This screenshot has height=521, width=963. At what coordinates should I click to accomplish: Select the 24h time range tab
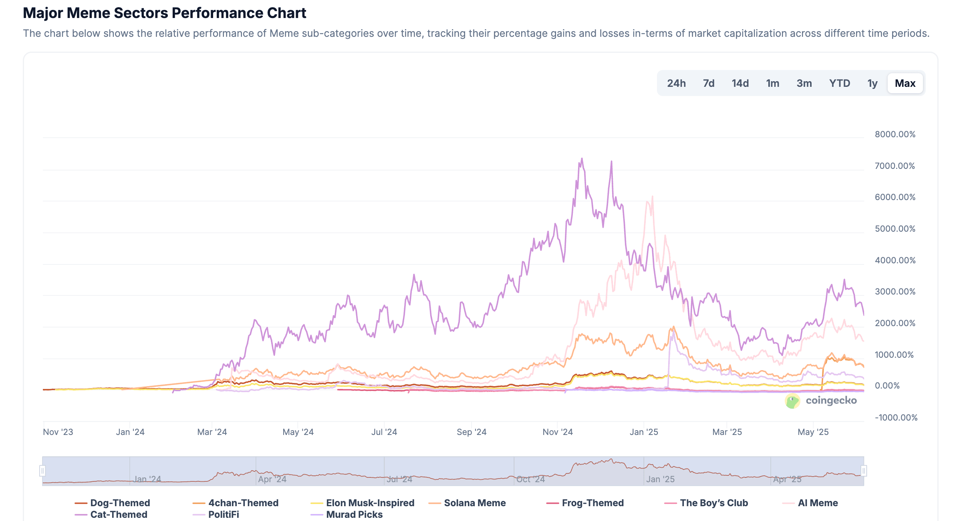click(676, 83)
